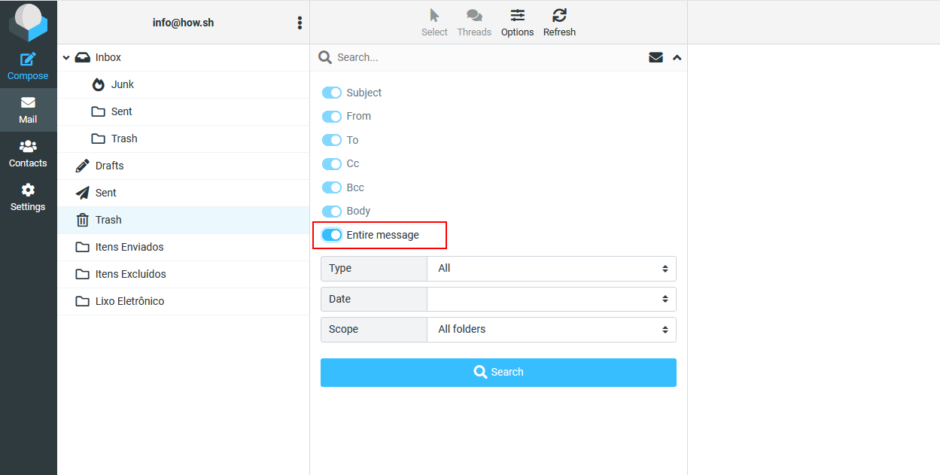Open the Contacts address book
Image resolution: width=940 pixels, height=475 pixels.
[x=28, y=154]
